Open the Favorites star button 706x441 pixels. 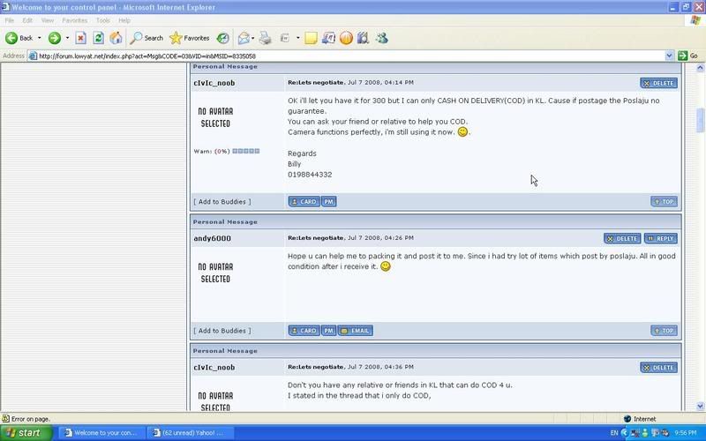click(189, 38)
